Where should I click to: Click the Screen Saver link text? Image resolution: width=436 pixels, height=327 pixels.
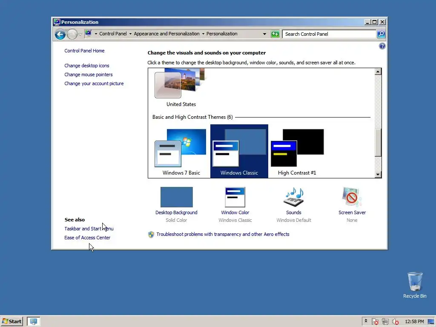[x=352, y=212]
